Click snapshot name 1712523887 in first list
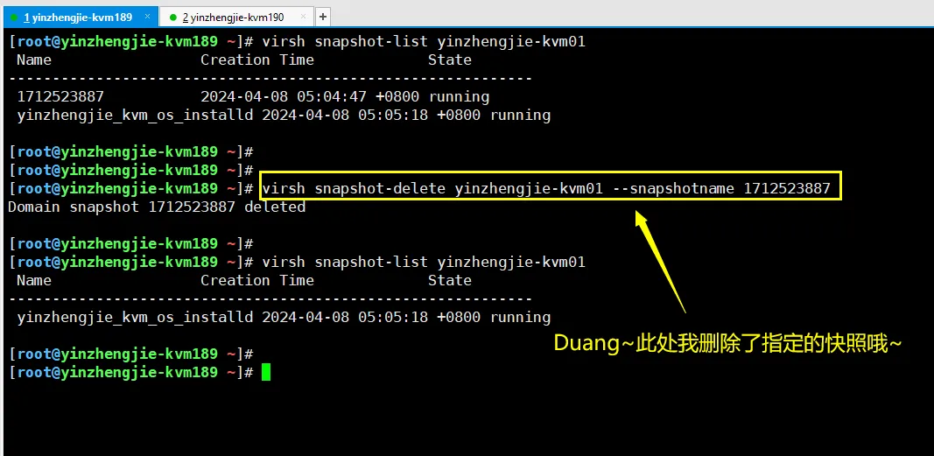Screen dimensions: 934x456 60,96
